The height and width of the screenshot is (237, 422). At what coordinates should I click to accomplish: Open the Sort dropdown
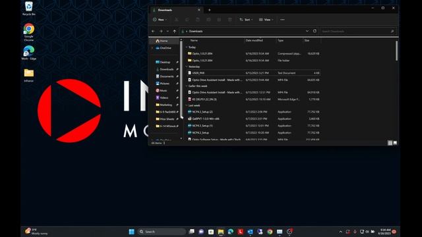click(246, 20)
